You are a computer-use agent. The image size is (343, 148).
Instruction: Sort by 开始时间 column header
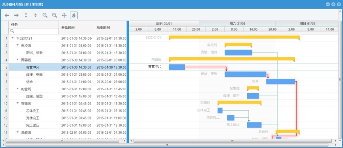(x=77, y=28)
